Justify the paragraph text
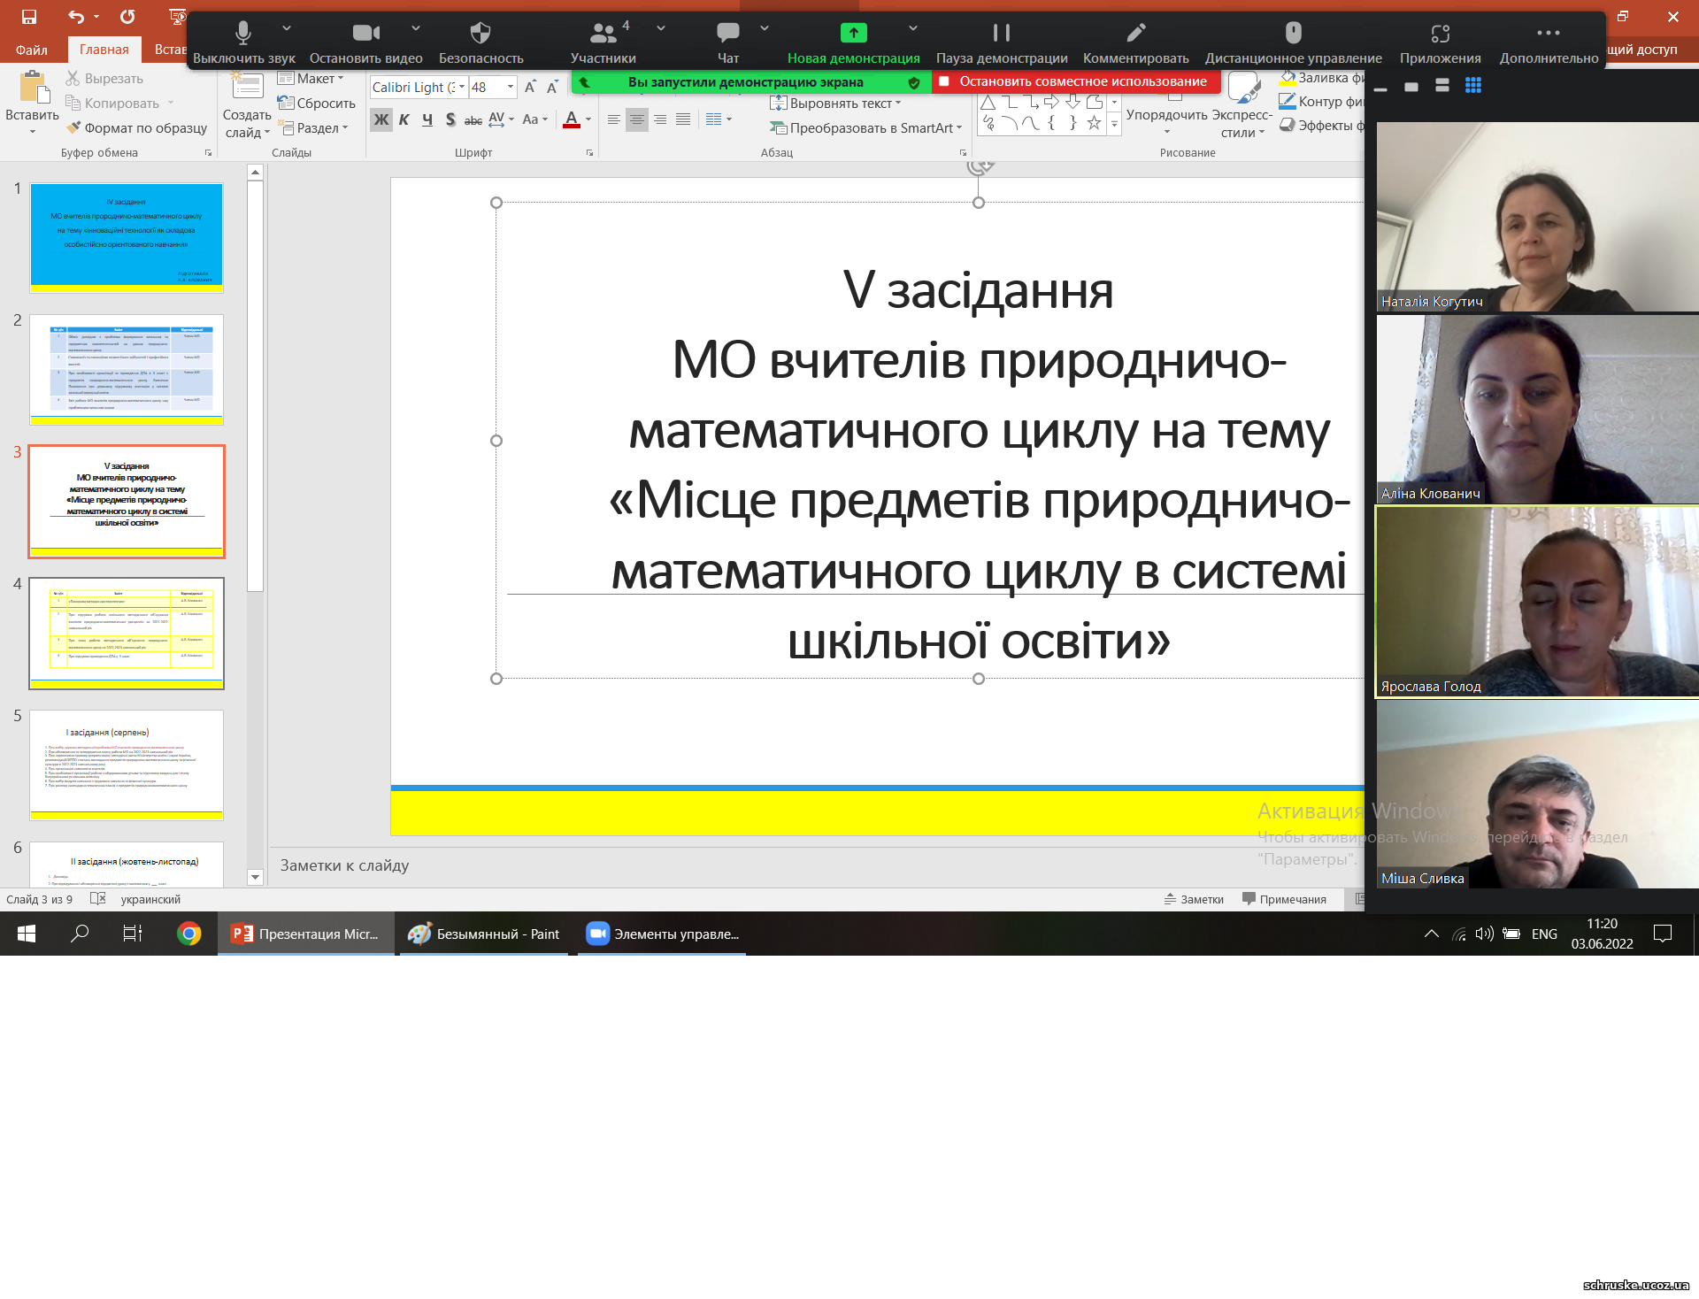Viewport: 1699px width, 1299px height. point(683,119)
